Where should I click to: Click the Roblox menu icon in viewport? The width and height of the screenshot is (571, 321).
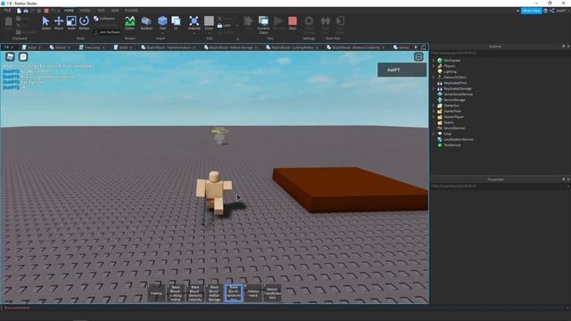click(x=10, y=56)
